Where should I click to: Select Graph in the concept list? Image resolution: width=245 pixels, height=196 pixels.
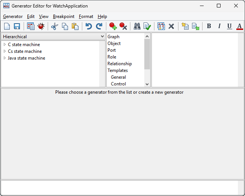point(113,37)
